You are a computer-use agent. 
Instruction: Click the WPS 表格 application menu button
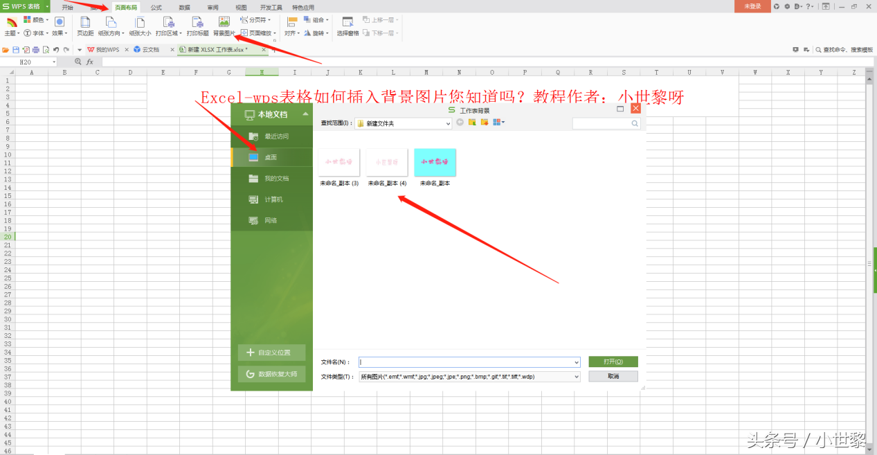[25, 6]
